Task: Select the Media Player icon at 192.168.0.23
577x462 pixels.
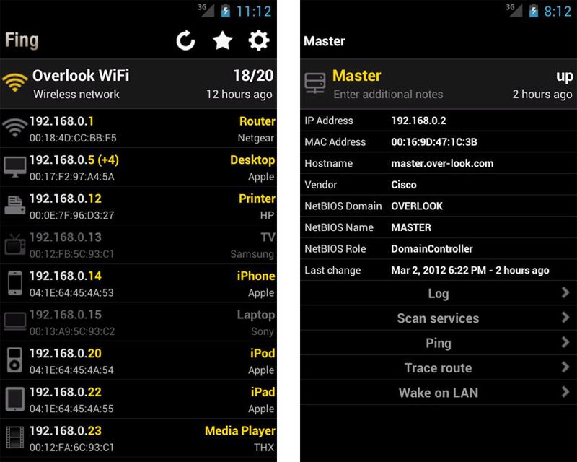Action: click(14, 437)
